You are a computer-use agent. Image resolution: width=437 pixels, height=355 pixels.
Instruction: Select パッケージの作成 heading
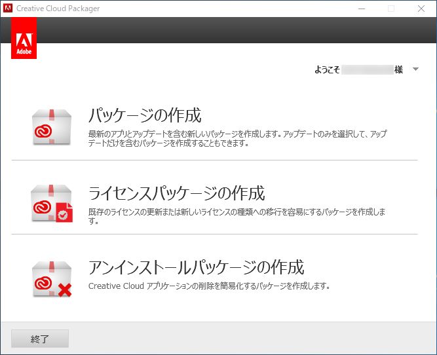tap(145, 115)
